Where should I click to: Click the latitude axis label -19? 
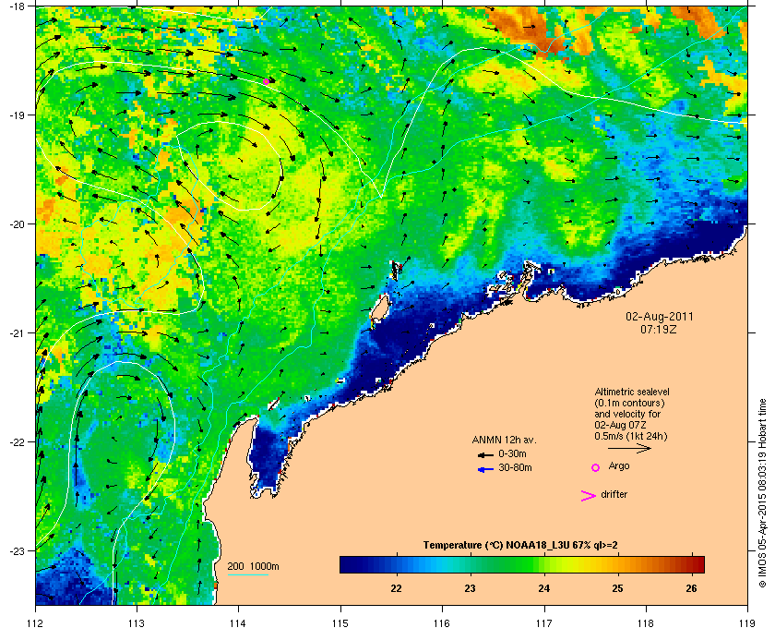16,115
